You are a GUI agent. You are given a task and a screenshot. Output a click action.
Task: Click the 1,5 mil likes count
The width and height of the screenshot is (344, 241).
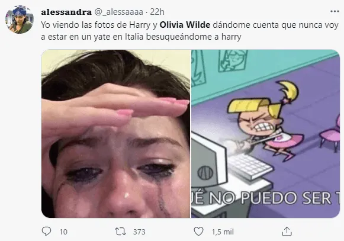[223, 232]
